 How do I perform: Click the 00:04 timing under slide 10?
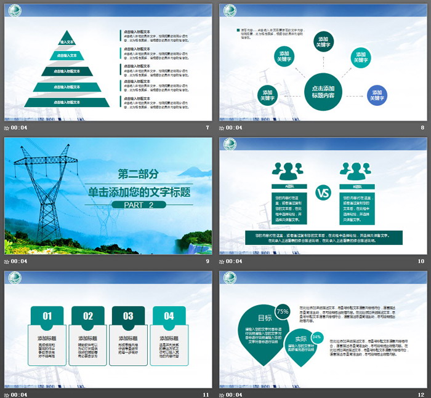[235, 261]
